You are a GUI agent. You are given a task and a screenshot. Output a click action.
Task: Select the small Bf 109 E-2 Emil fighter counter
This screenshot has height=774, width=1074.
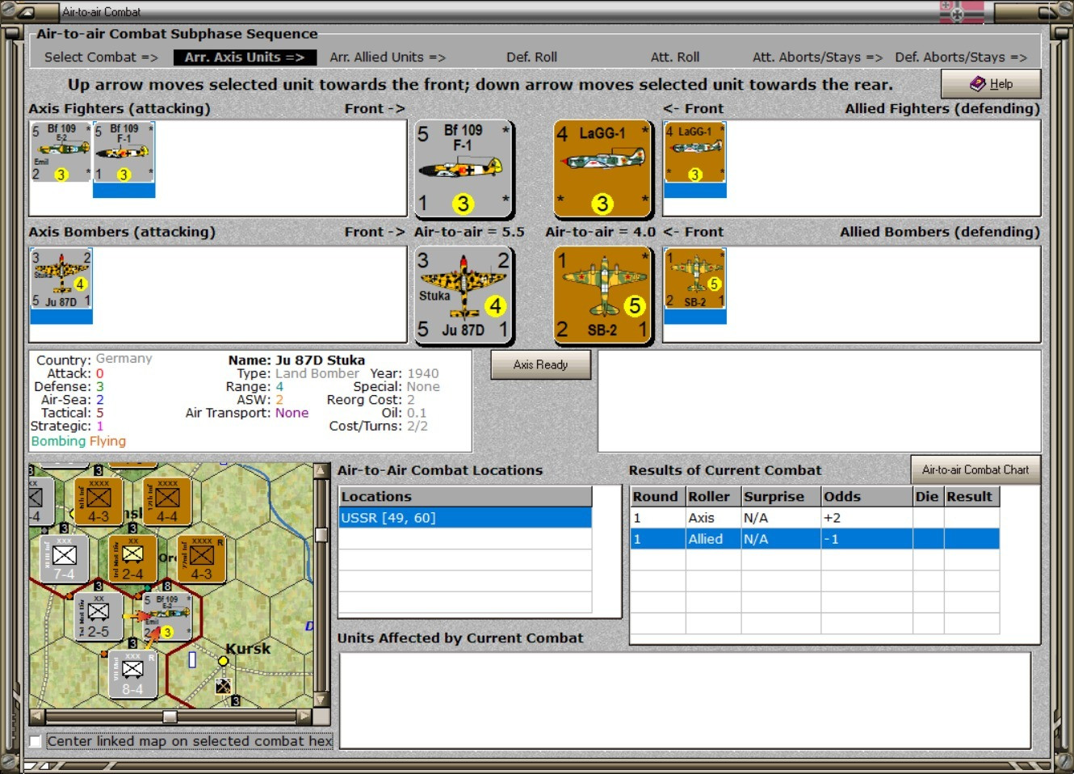tap(61, 152)
